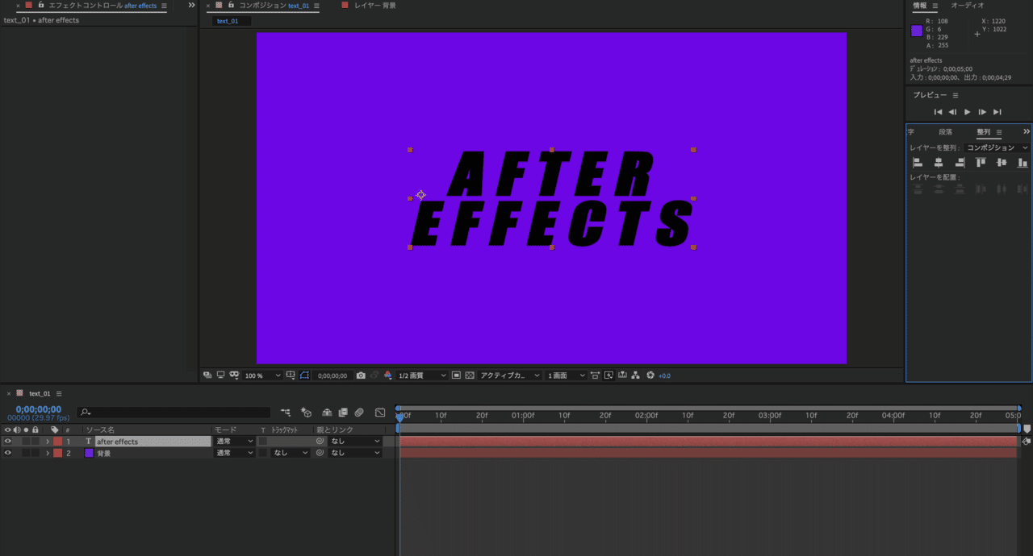Enable frame blending for timeline
The width and height of the screenshot is (1033, 556).
(x=343, y=413)
